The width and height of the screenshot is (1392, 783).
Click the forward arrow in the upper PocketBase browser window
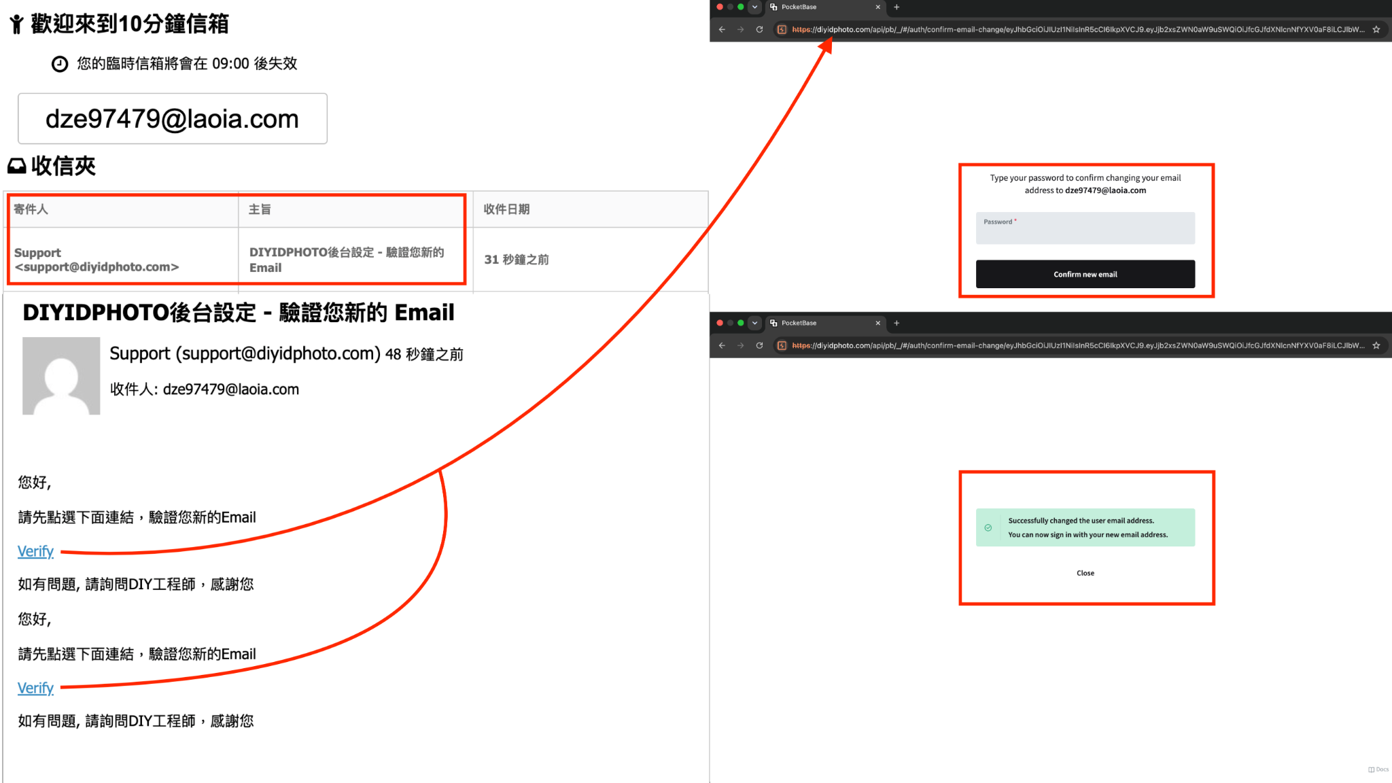coord(740,29)
